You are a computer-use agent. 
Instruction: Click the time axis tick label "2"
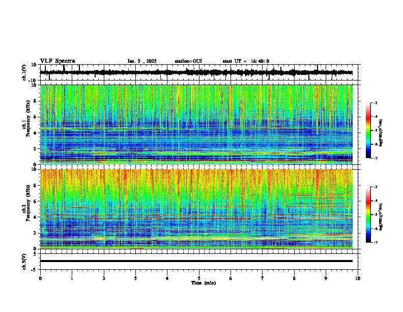point(104,278)
